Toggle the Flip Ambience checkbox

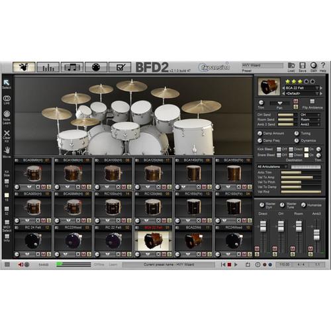(312, 101)
